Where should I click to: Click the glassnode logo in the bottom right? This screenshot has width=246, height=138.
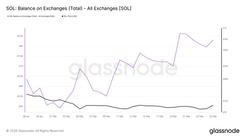click(x=224, y=131)
